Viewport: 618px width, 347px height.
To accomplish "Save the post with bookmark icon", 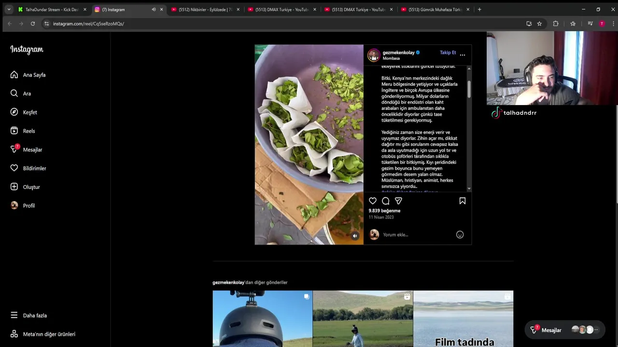I will click(x=463, y=201).
